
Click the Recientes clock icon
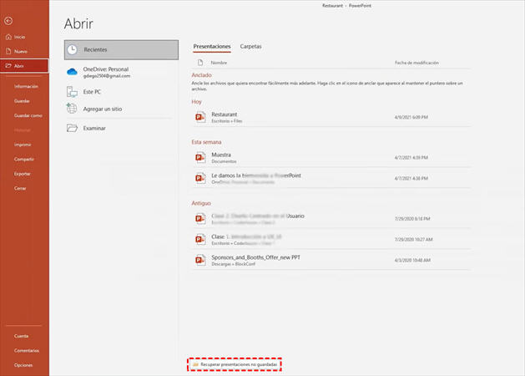point(72,49)
